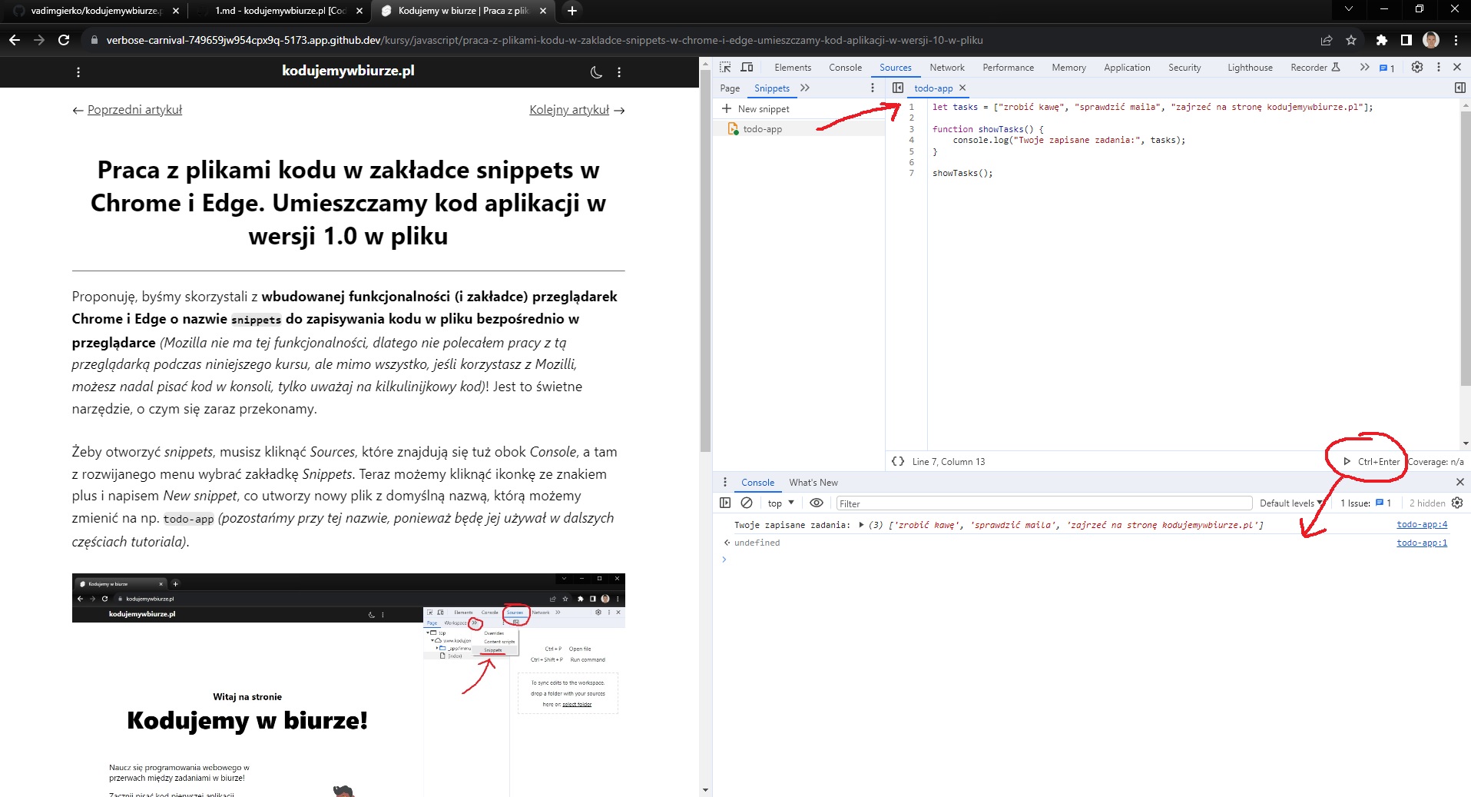Switch to the Network tab

pyautogui.click(x=947, y=68)
